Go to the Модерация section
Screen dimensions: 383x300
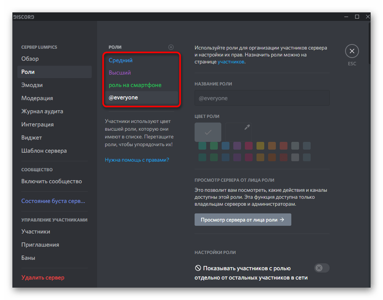pos(37,98)
